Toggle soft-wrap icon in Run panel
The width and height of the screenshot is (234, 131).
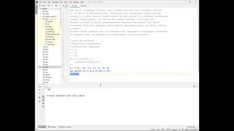point(43,97)
